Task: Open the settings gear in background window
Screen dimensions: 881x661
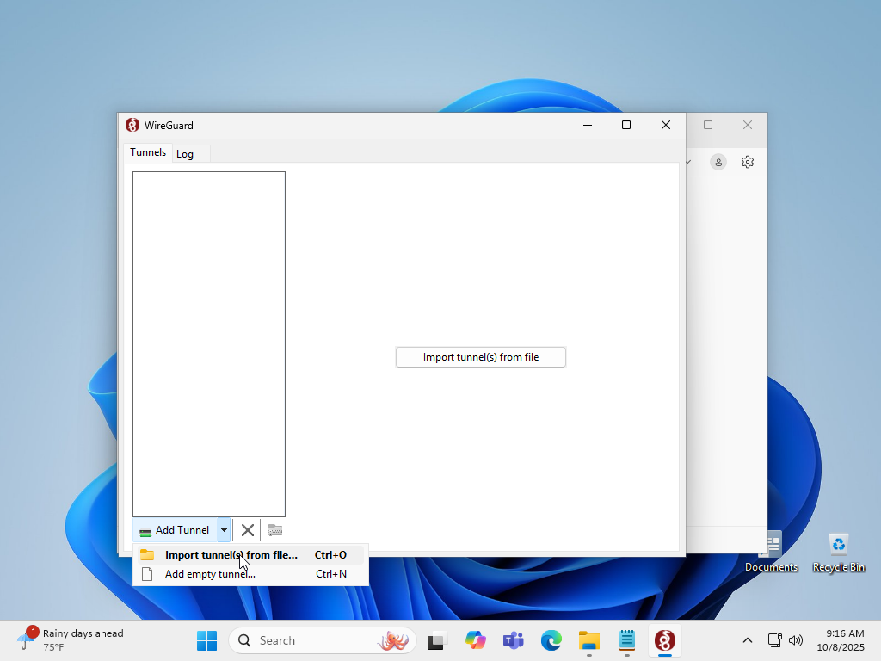Action: point(748,162)
